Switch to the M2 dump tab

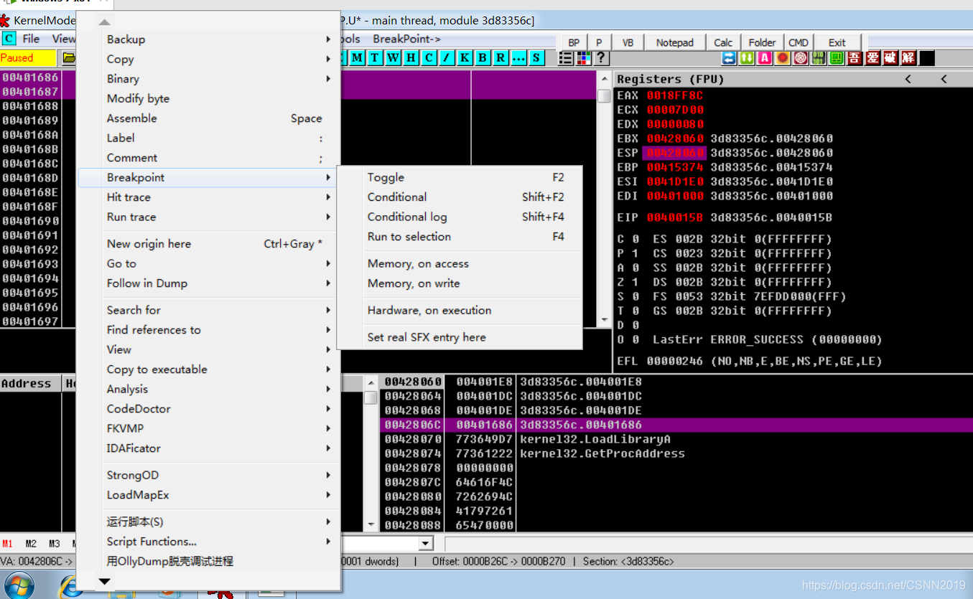(31, 544)
